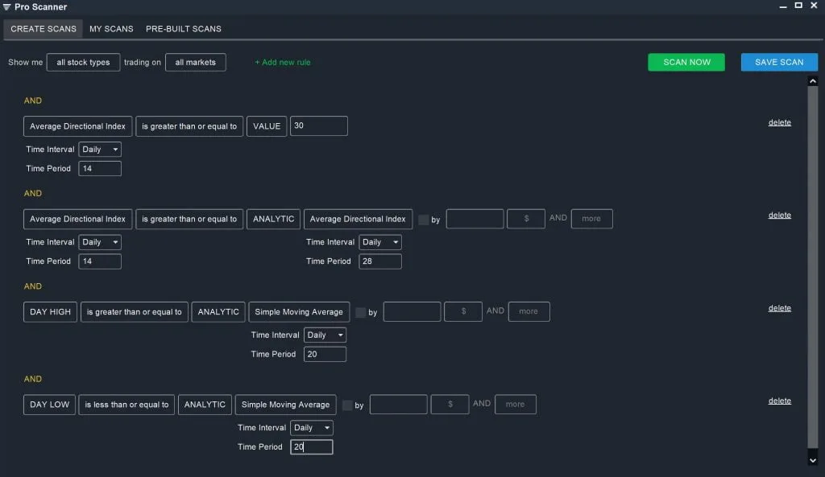Click the scrollbar up arrow
The width and height of the screenshot is (825, 477).
tap(812, 81)
